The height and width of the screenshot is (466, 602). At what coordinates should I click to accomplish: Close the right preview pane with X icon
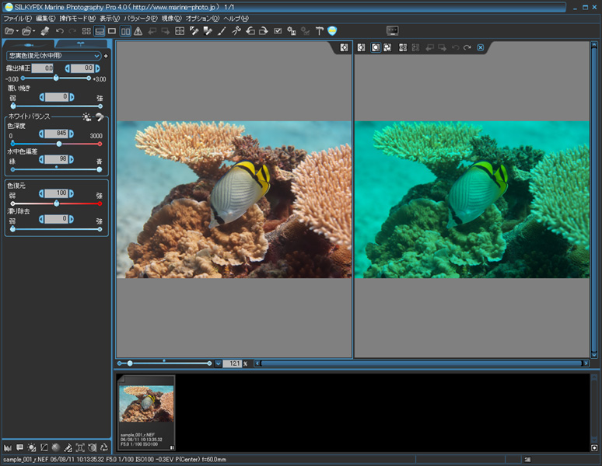point(481,47)
